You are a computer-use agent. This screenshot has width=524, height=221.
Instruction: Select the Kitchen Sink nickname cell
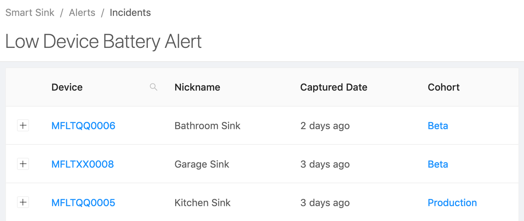tap(202, 203)
